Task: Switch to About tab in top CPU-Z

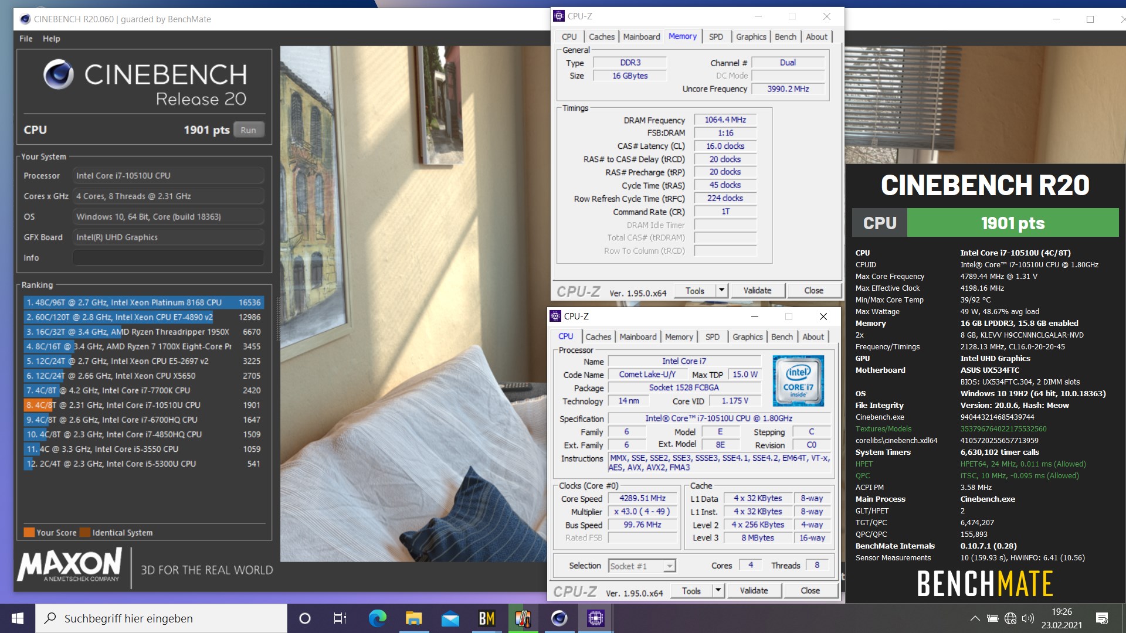Action: (816, 36)
